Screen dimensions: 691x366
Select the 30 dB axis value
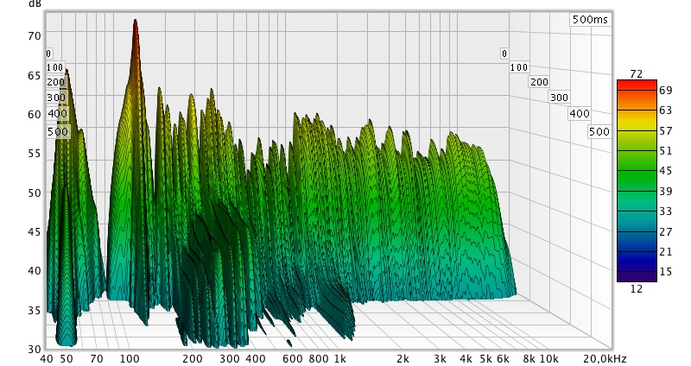coord(35,350)
